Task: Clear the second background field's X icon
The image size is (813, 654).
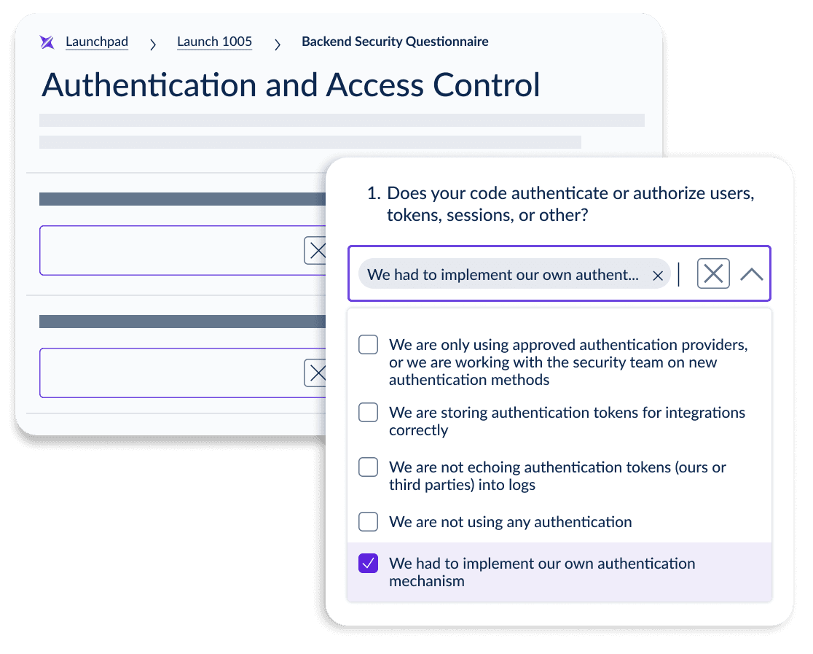Action: pos(317,373)
